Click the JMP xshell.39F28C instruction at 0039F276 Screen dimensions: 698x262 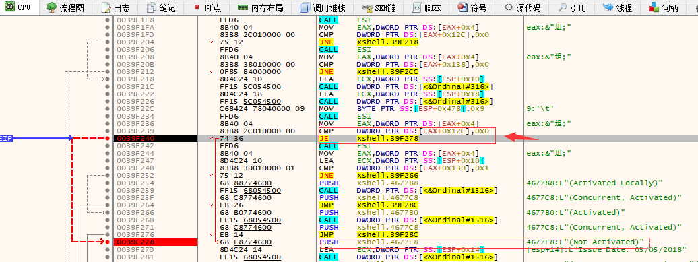pos(369,235)
